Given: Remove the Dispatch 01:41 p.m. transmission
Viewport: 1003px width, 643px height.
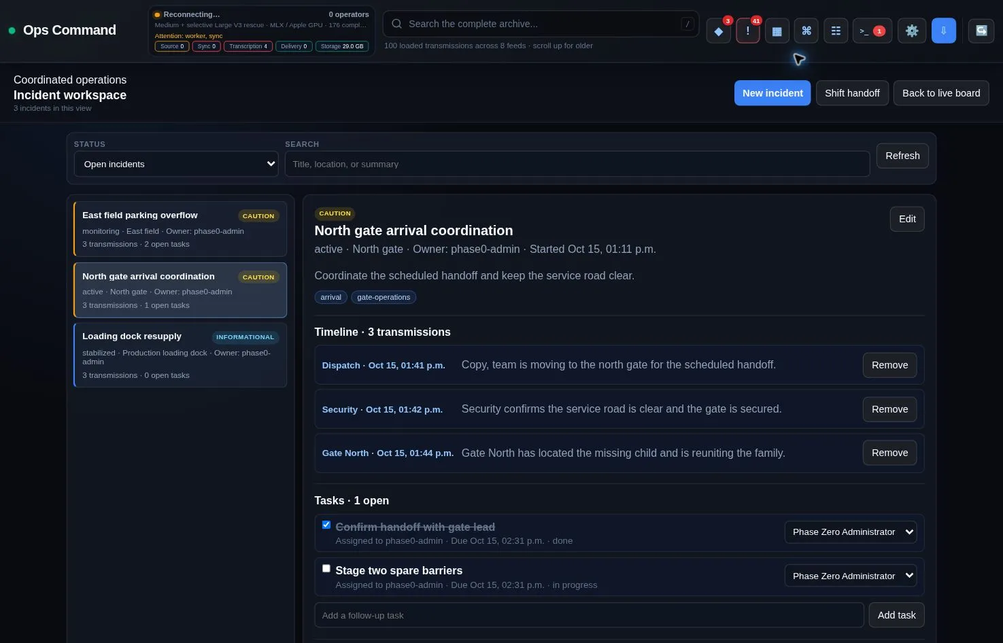Looking at the screenshot, I should 889,365.
